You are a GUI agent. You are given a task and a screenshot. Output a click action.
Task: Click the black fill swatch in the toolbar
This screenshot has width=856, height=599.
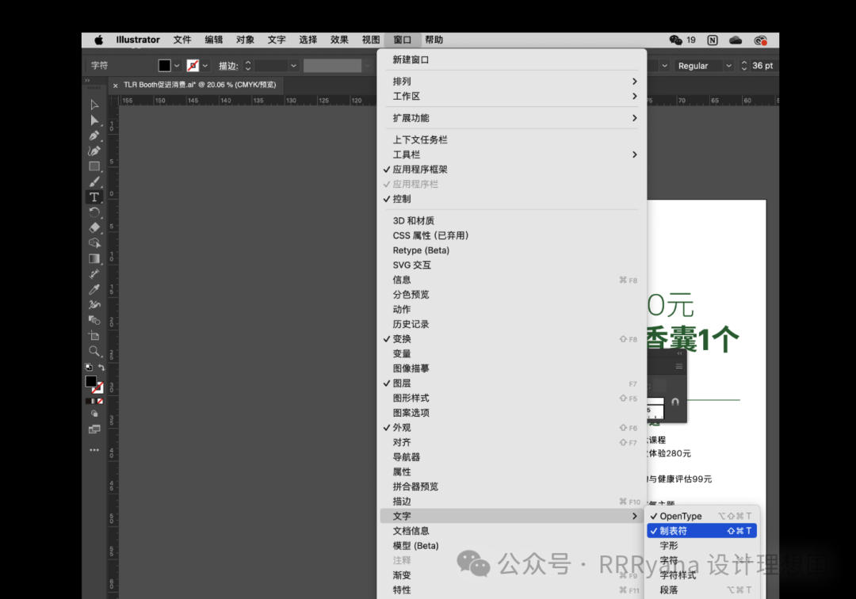point(91,381)
